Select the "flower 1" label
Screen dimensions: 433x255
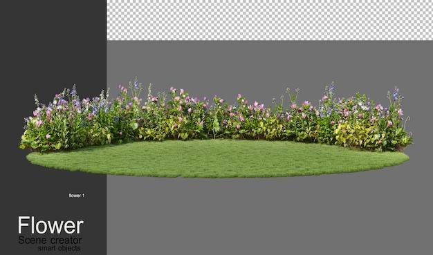[77, 196]
